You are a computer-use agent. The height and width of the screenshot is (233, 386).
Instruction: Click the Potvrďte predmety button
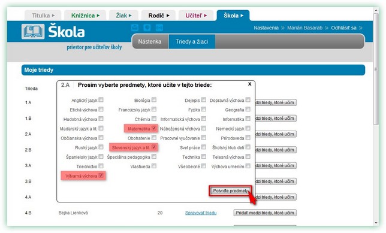[x=230, y=190]
